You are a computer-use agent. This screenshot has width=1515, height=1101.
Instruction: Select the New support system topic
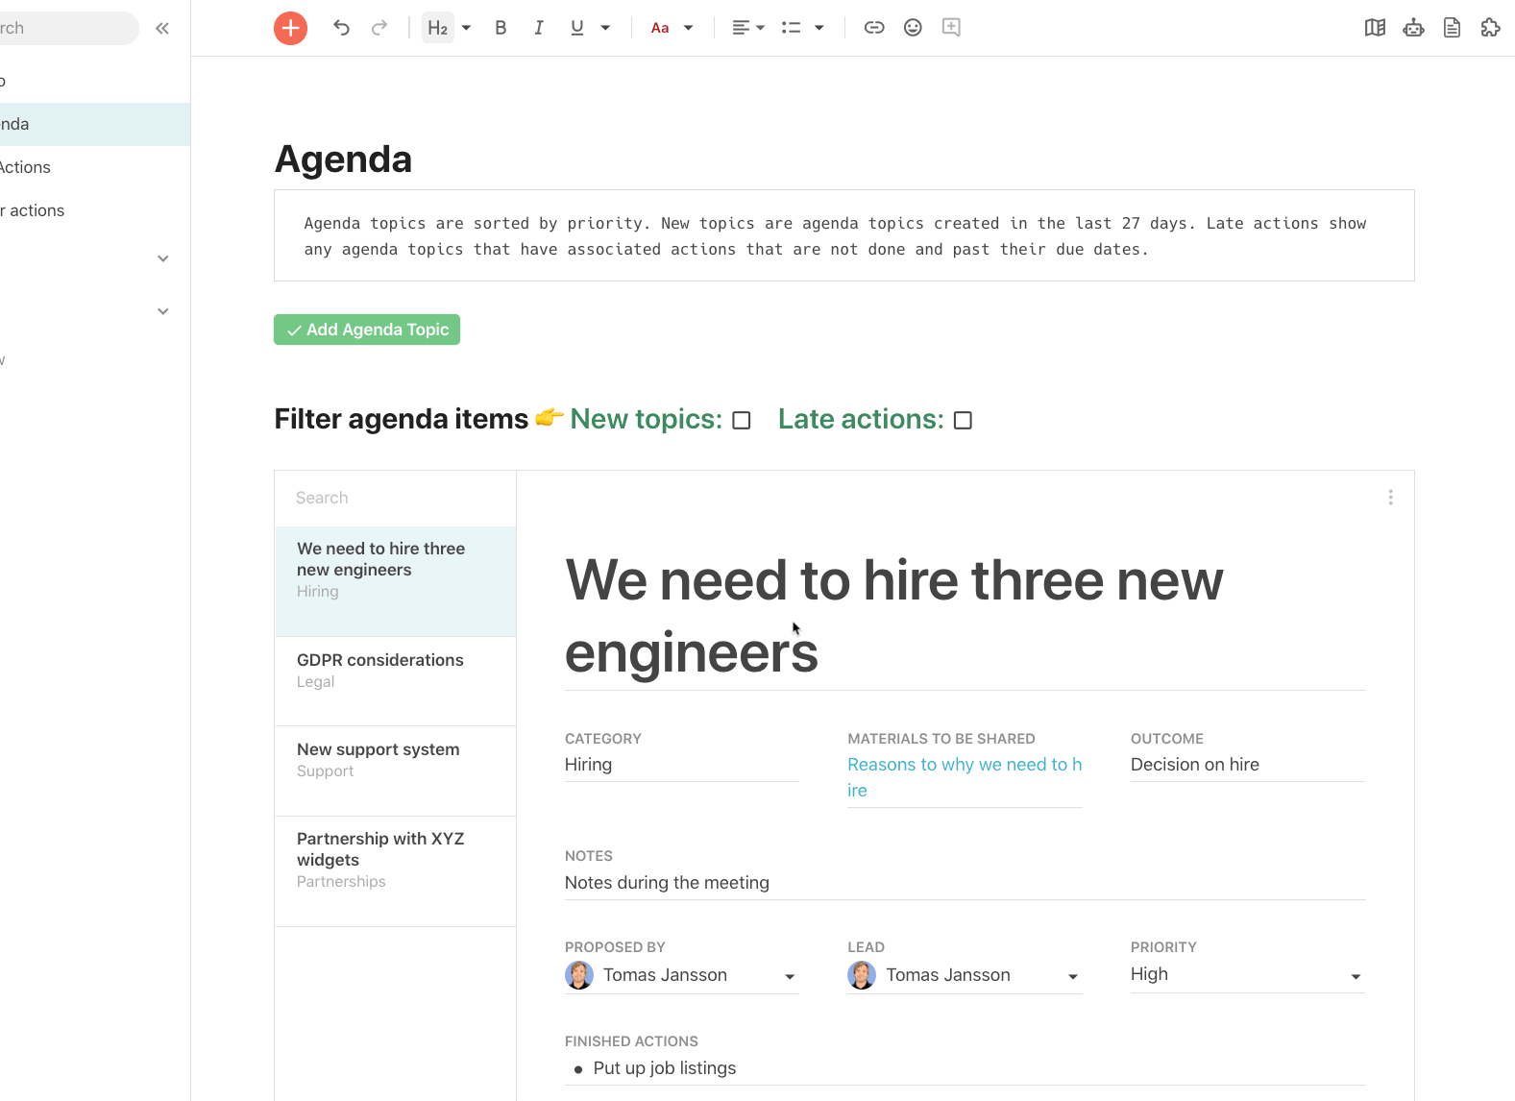pos(395,771)
